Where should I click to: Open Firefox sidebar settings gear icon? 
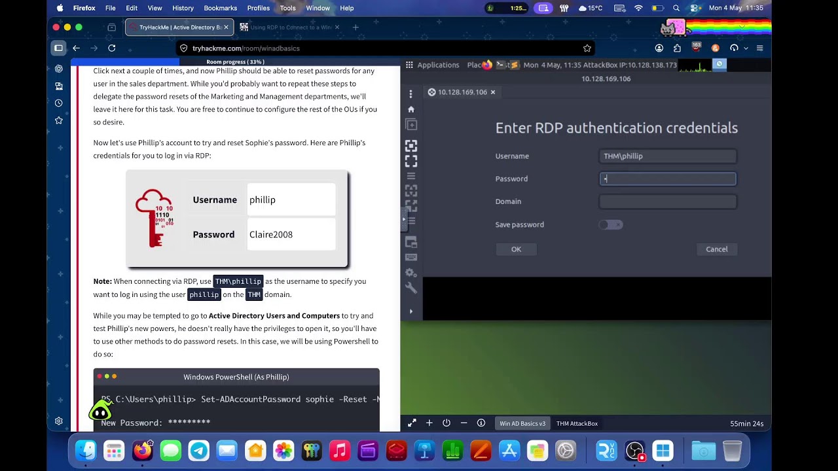coord(59,421)
